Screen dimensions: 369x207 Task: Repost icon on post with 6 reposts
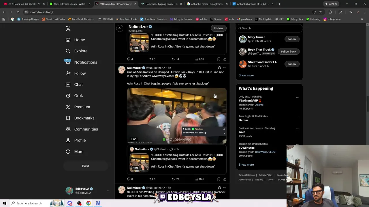pos(151,179)
